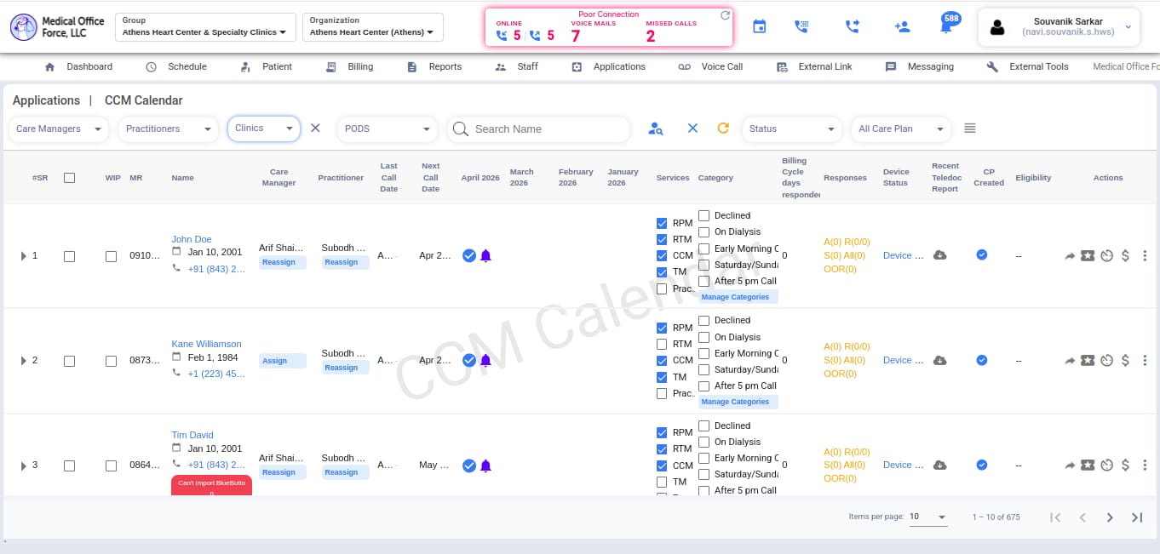The image size is (1160, 554).
Task: Open the Clinics filter dropdown
Action: [264, 128]
